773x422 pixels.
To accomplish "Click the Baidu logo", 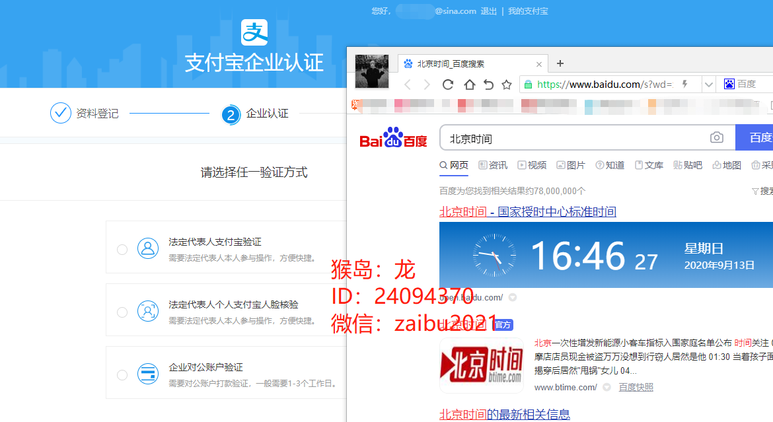I will click(393, 137).
